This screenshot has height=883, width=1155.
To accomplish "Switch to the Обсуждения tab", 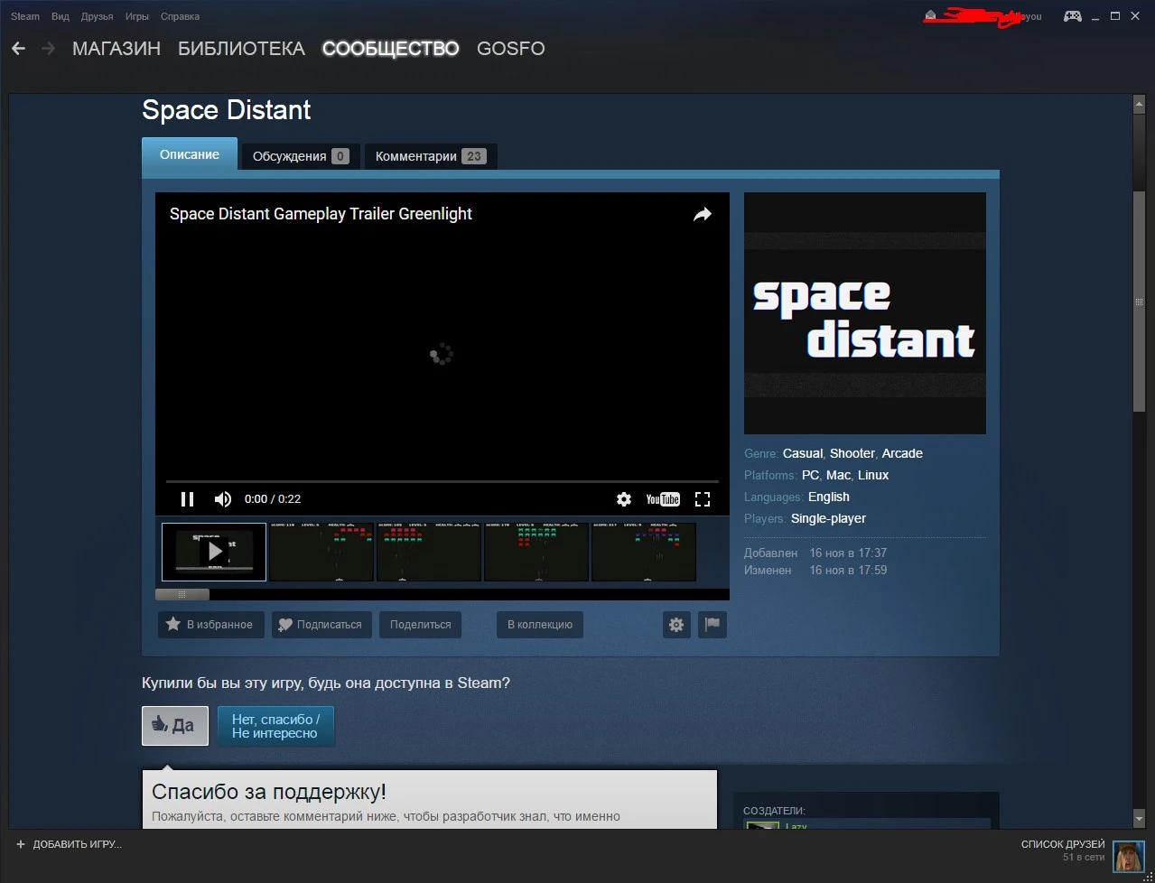I will click(301, 156).
